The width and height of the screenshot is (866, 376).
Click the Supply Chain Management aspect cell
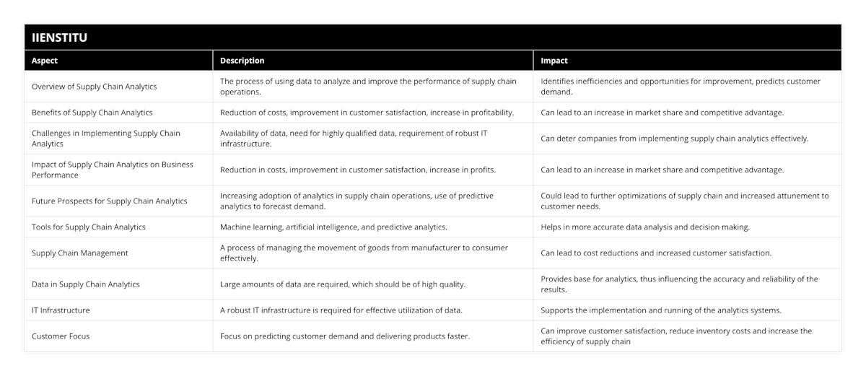(80, 253)
